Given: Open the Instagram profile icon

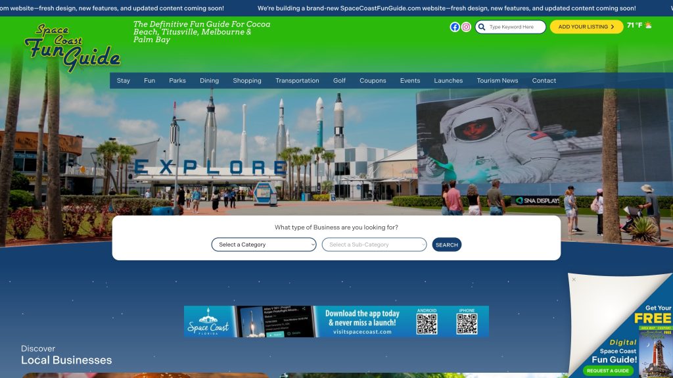Looking at the screenshot, I should coord(466,27).
